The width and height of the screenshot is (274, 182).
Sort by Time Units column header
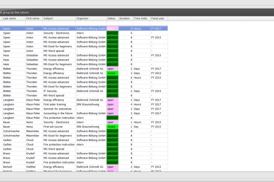pyautogui.click(x=141, y=19)
